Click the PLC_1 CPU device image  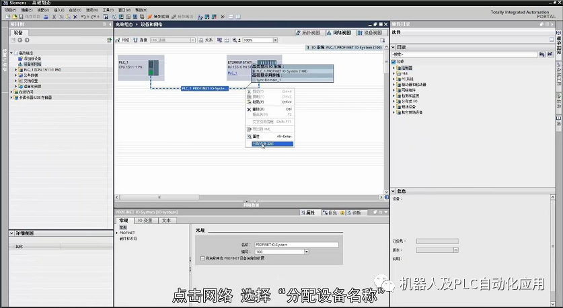pyautogui.click(x=153, y=67)
